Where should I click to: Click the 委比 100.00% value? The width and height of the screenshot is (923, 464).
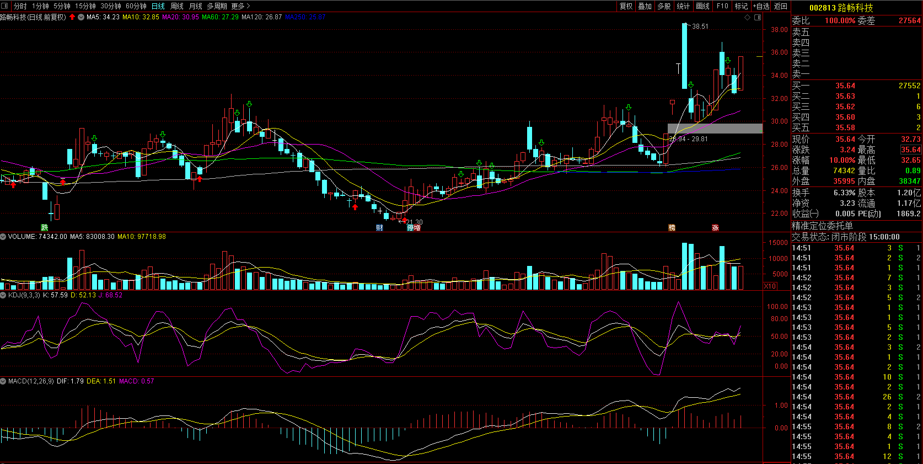coord(840,20)
